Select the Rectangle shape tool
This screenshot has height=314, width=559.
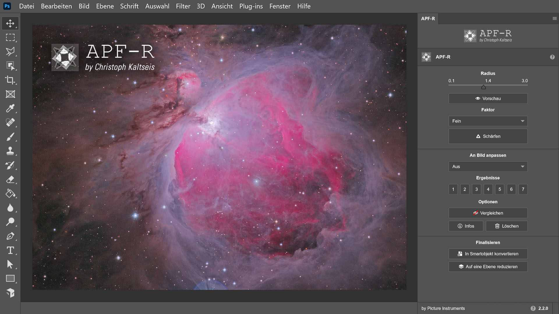point(10,279)
